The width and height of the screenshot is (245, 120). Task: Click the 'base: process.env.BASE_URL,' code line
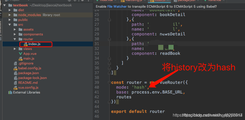tap(151, 92)
